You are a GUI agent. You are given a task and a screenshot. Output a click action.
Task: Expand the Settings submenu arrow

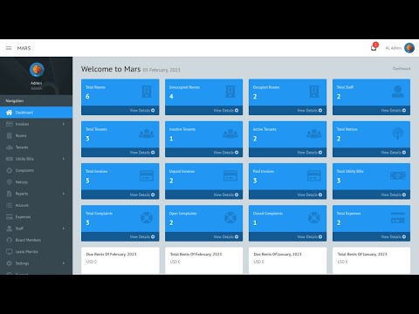click(64, 263)
